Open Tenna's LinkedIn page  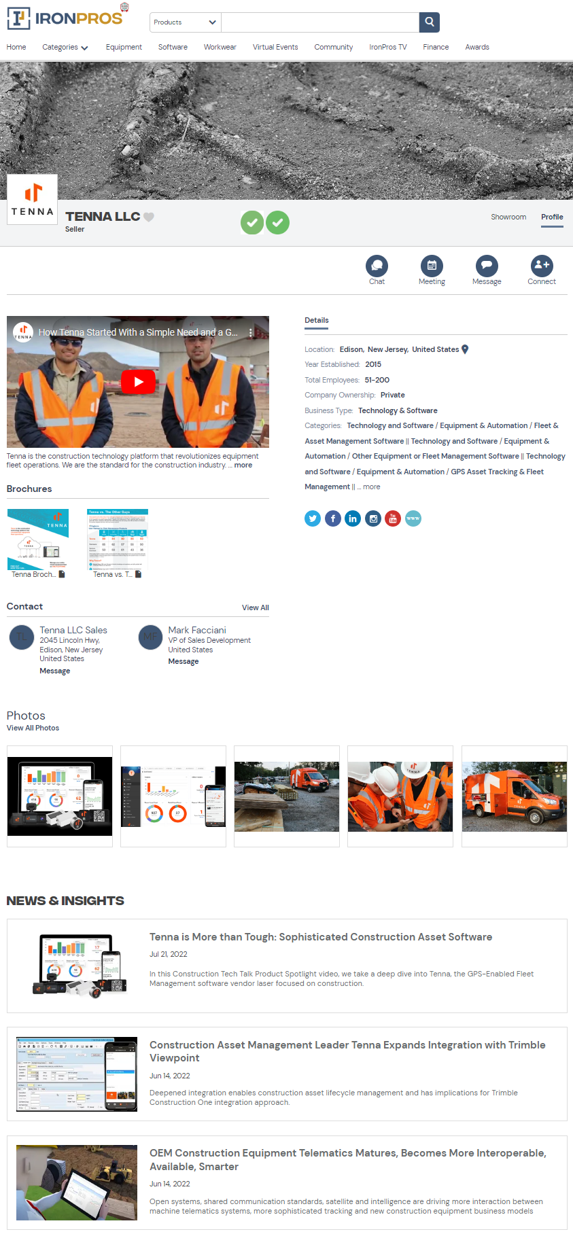click(x=353, y=518)
